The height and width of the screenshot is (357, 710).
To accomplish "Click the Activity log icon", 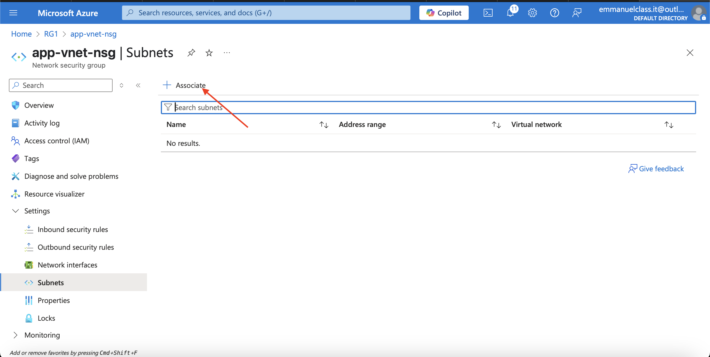I will coord(16,123).
